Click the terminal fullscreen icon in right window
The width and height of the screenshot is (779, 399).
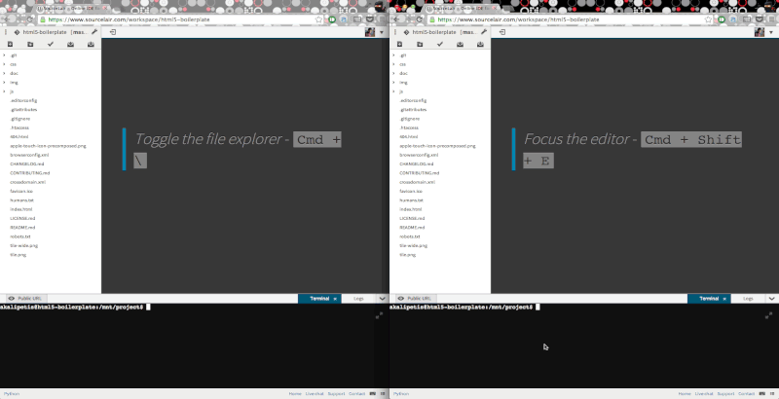point(768,315)
